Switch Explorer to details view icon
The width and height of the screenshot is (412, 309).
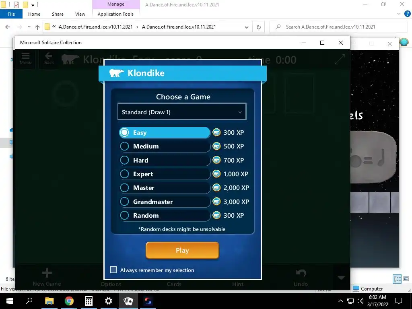click(397, 279)
